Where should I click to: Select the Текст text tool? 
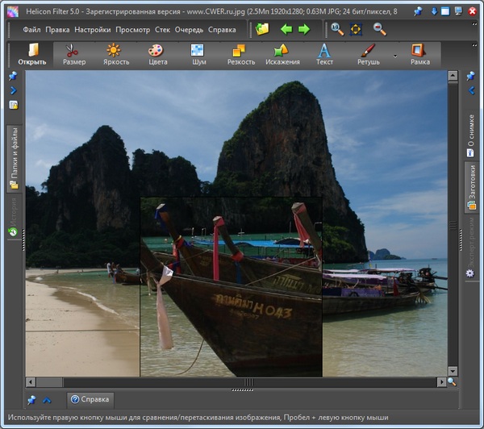tap(324, 54)
